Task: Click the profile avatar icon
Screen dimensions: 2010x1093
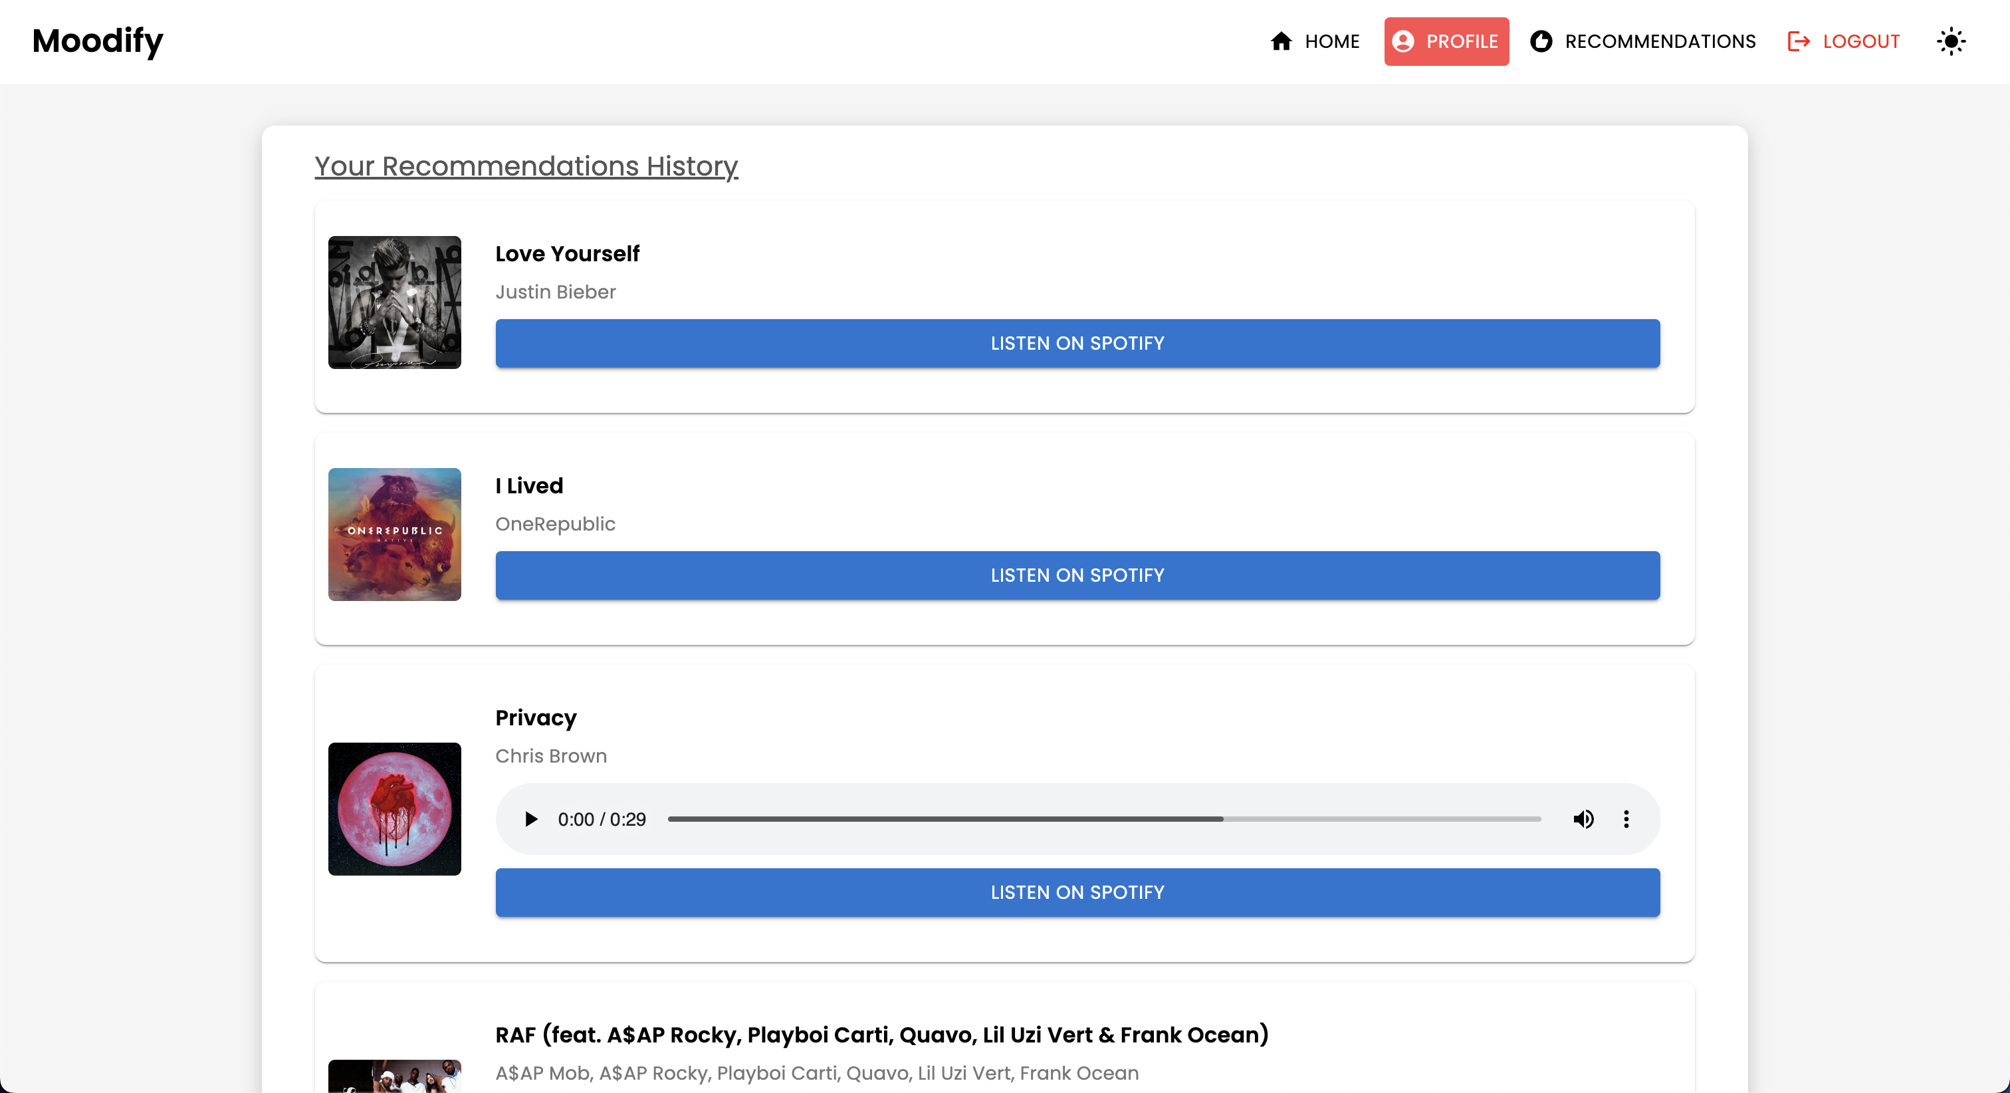Action: click(x=1402, y=41)
